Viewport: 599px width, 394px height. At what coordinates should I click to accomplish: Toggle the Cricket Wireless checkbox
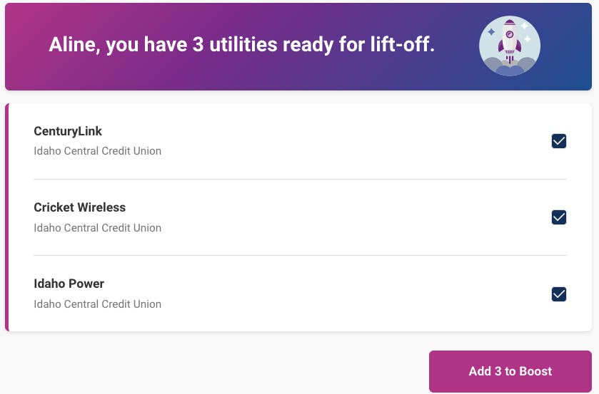tap(559, 217)
